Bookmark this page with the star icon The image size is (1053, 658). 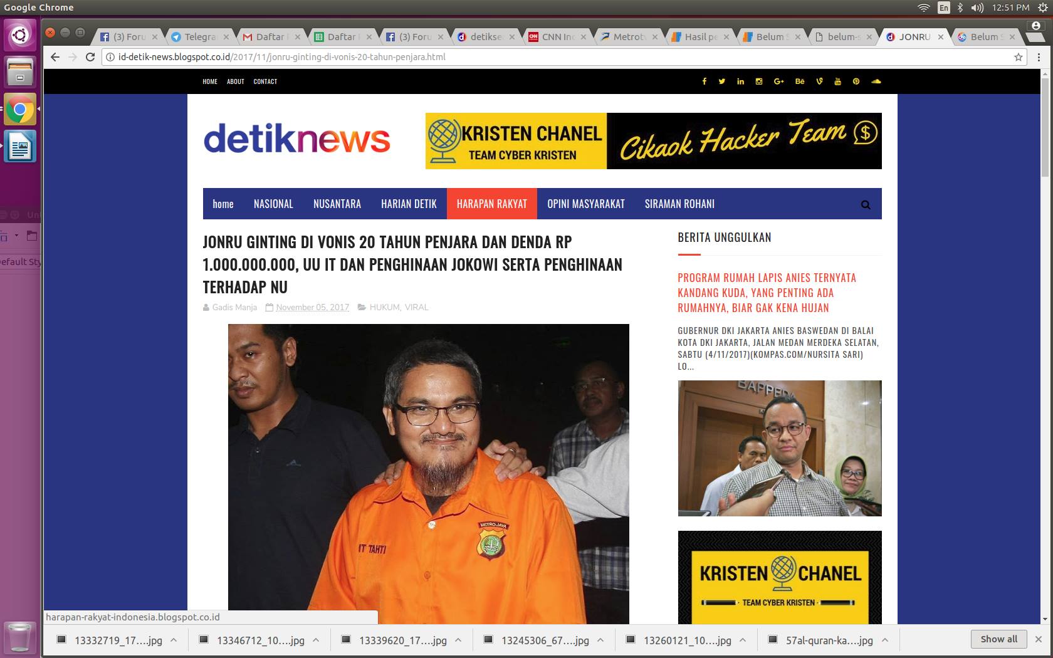(x=1019, y=57)
